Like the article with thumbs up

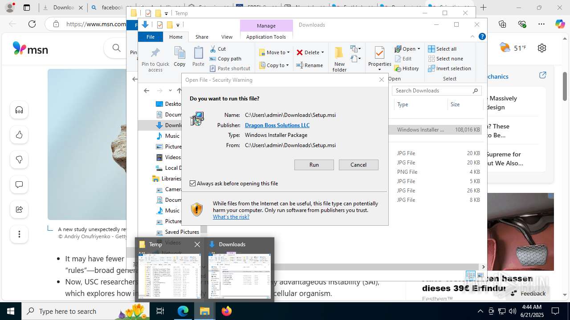pyautogui.click(x=19, y=135)
